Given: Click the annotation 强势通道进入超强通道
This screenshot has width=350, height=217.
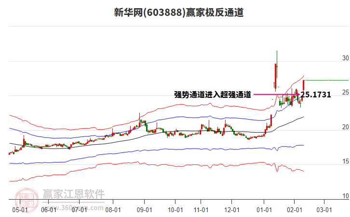Looking at the screenshot, I should (x=213, y=95).
